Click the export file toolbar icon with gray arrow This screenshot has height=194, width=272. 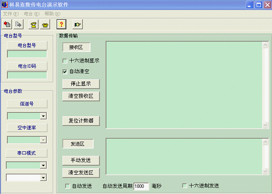click(x=18, y=24)
